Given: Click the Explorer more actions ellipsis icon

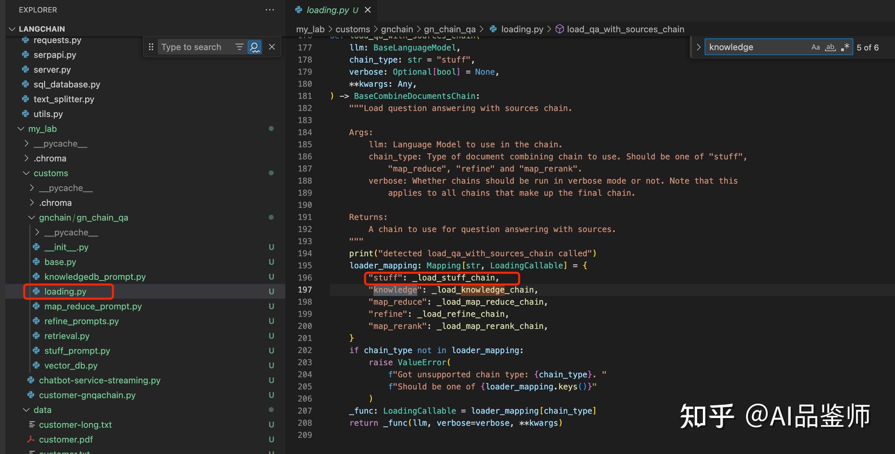Looking at the screenshot, I should click(x=270, y=10).
